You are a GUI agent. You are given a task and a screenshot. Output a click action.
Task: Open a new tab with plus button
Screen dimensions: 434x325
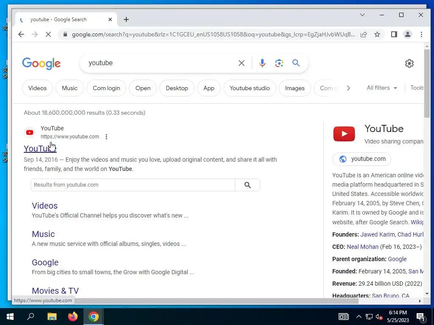click(126, 19)
